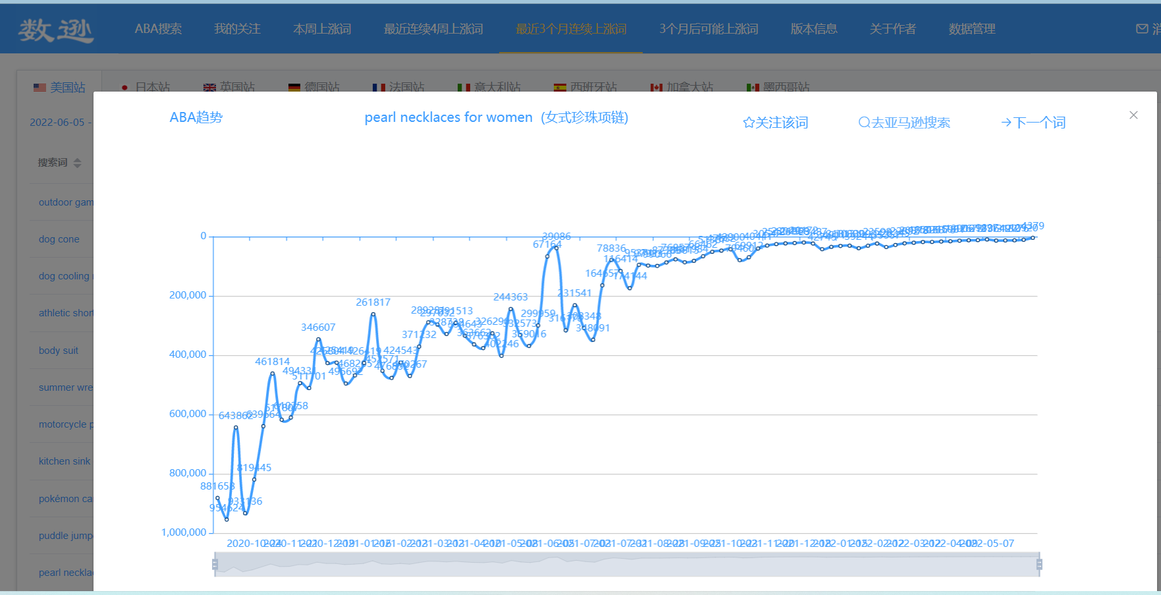Close the ABA趋势 dialog with the X
The height and width of the screenshot is (595, 1161).
tap(1133, 115)
